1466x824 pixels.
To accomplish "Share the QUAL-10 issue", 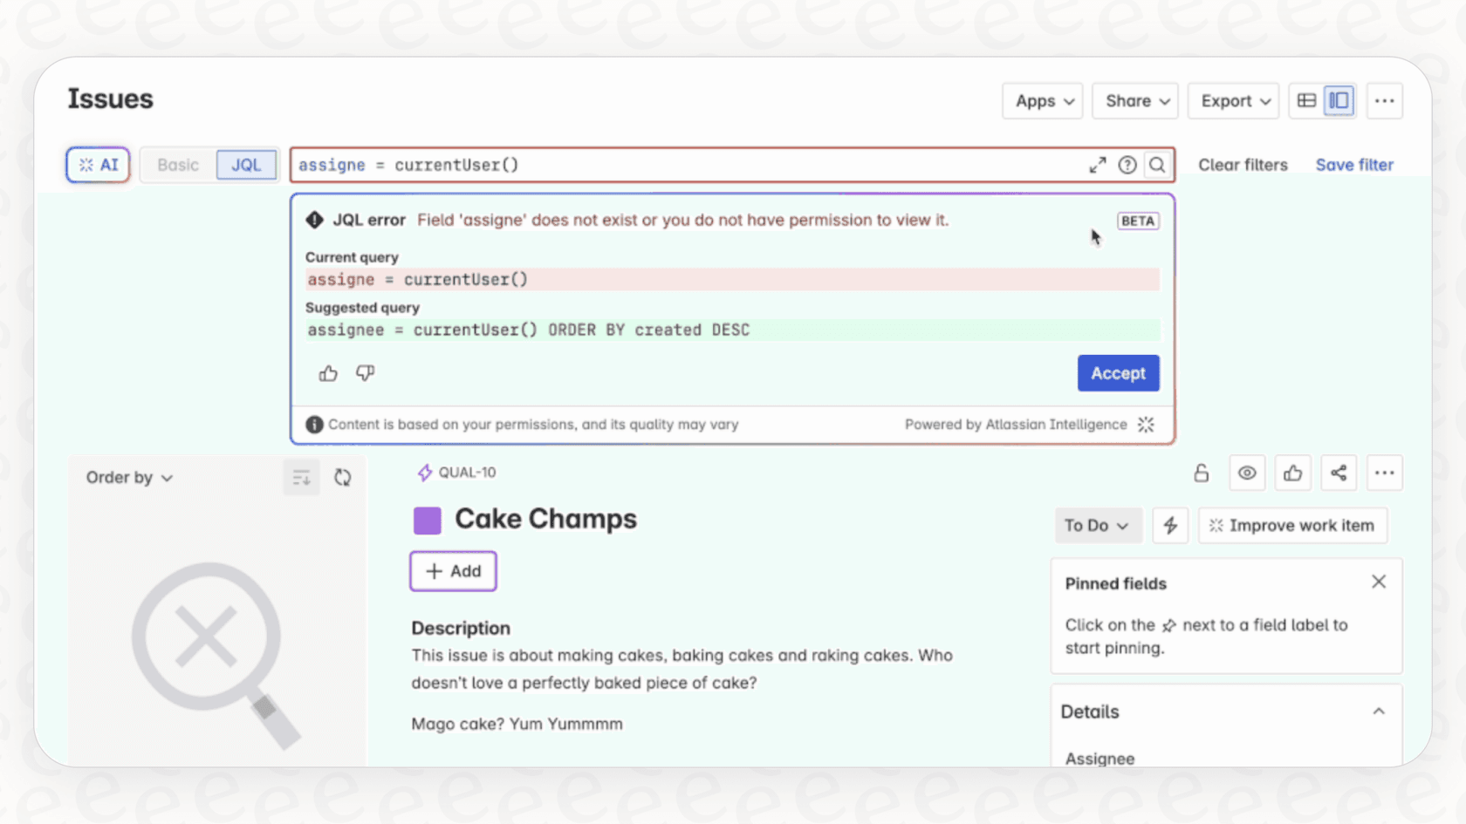I will pyautogui.click(x=1339, y=473).
